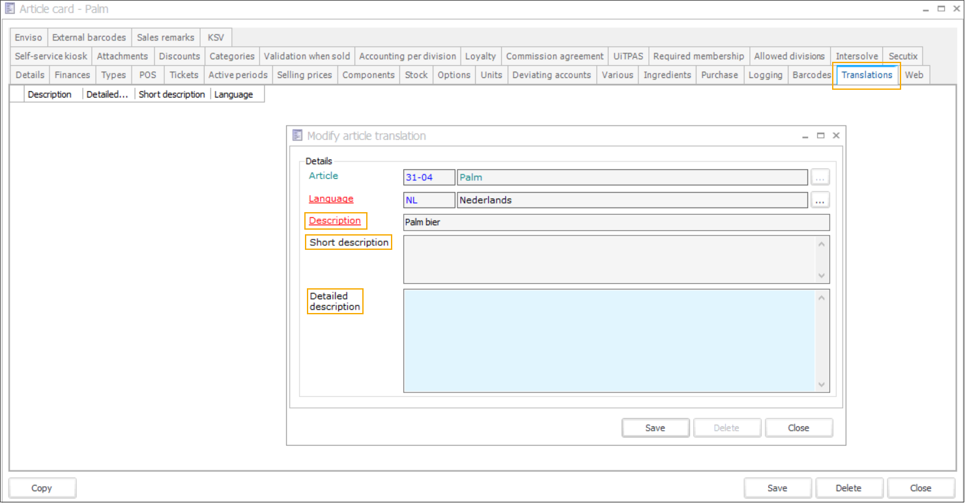Minimize the Modify article translation dialog
This screenshot has height=503, width=965.
(x=806, y=136)
